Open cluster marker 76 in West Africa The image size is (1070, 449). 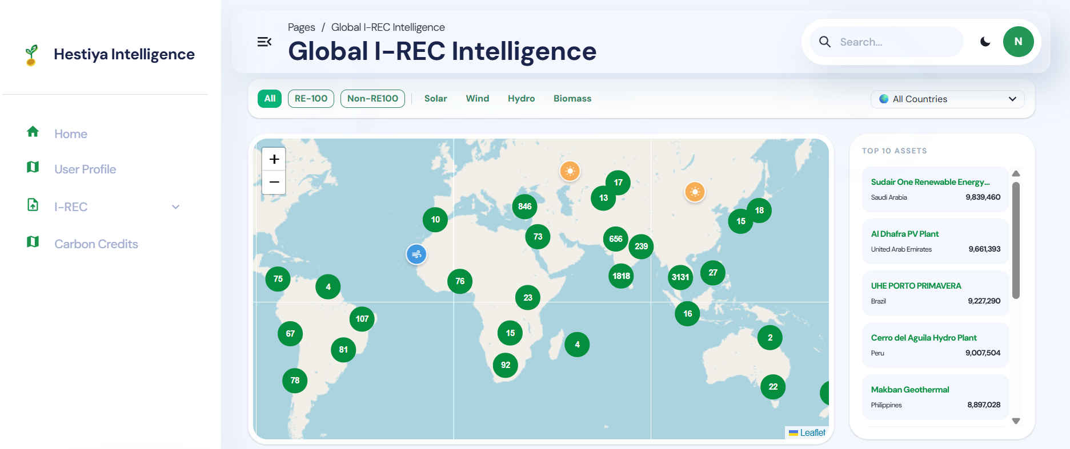click(x=460, y=281)
